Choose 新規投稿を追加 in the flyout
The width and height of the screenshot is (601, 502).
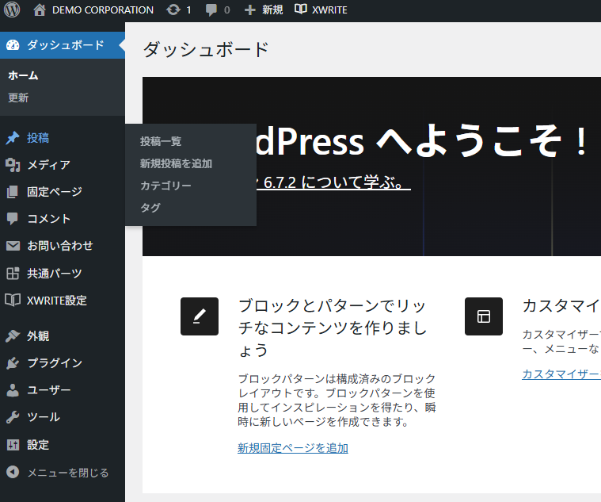(x=176, y=163)
